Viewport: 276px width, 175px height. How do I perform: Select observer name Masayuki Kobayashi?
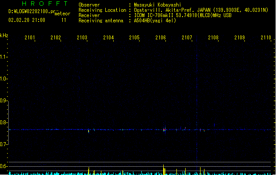click(x=158, y=5)
